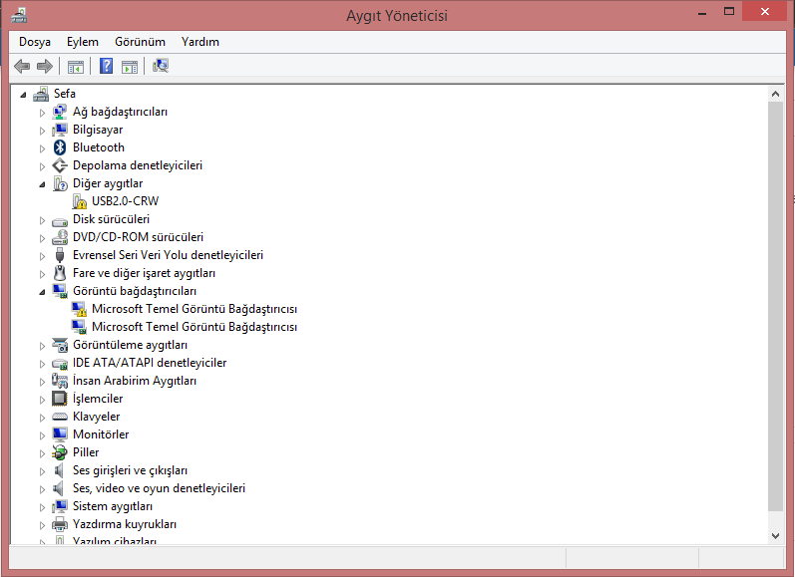This screenshot has height=577, width=795.
Task: Select second Microsoft Temel Görüntü Bağdaştırıcısı entry
Action: 195,327
